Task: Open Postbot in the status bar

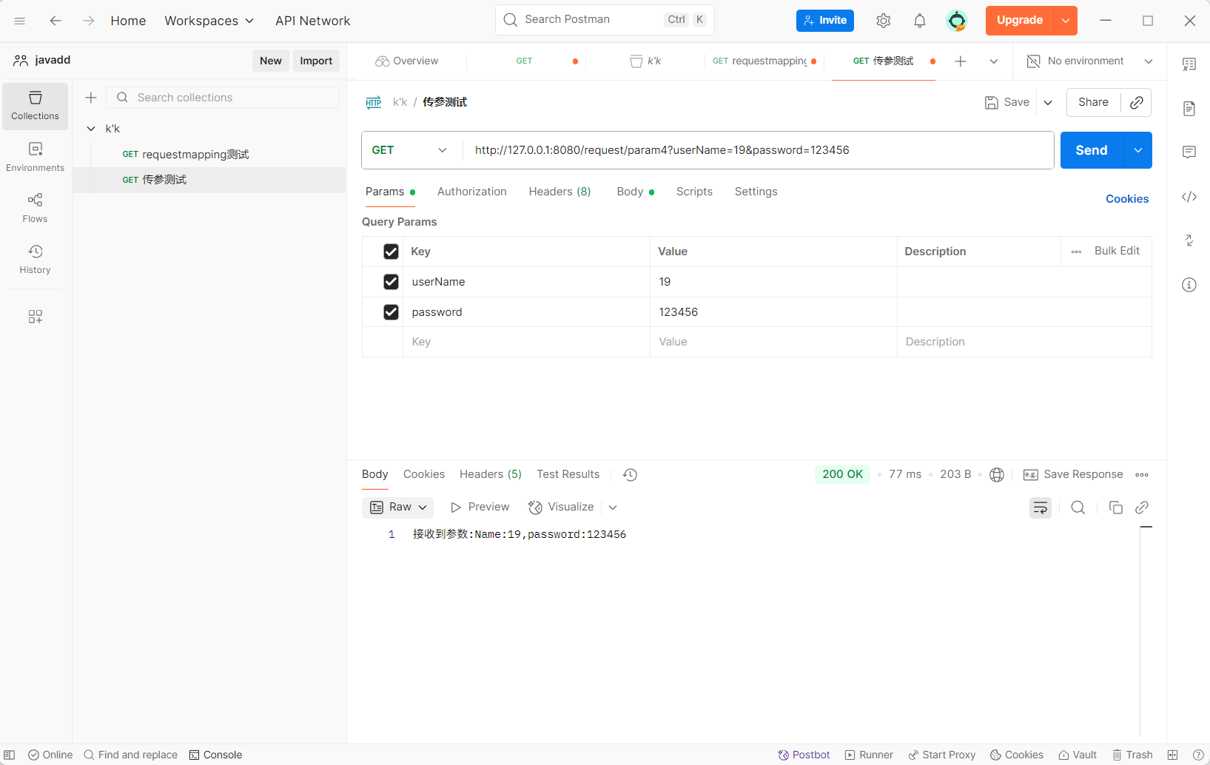Action: point(804,755)
